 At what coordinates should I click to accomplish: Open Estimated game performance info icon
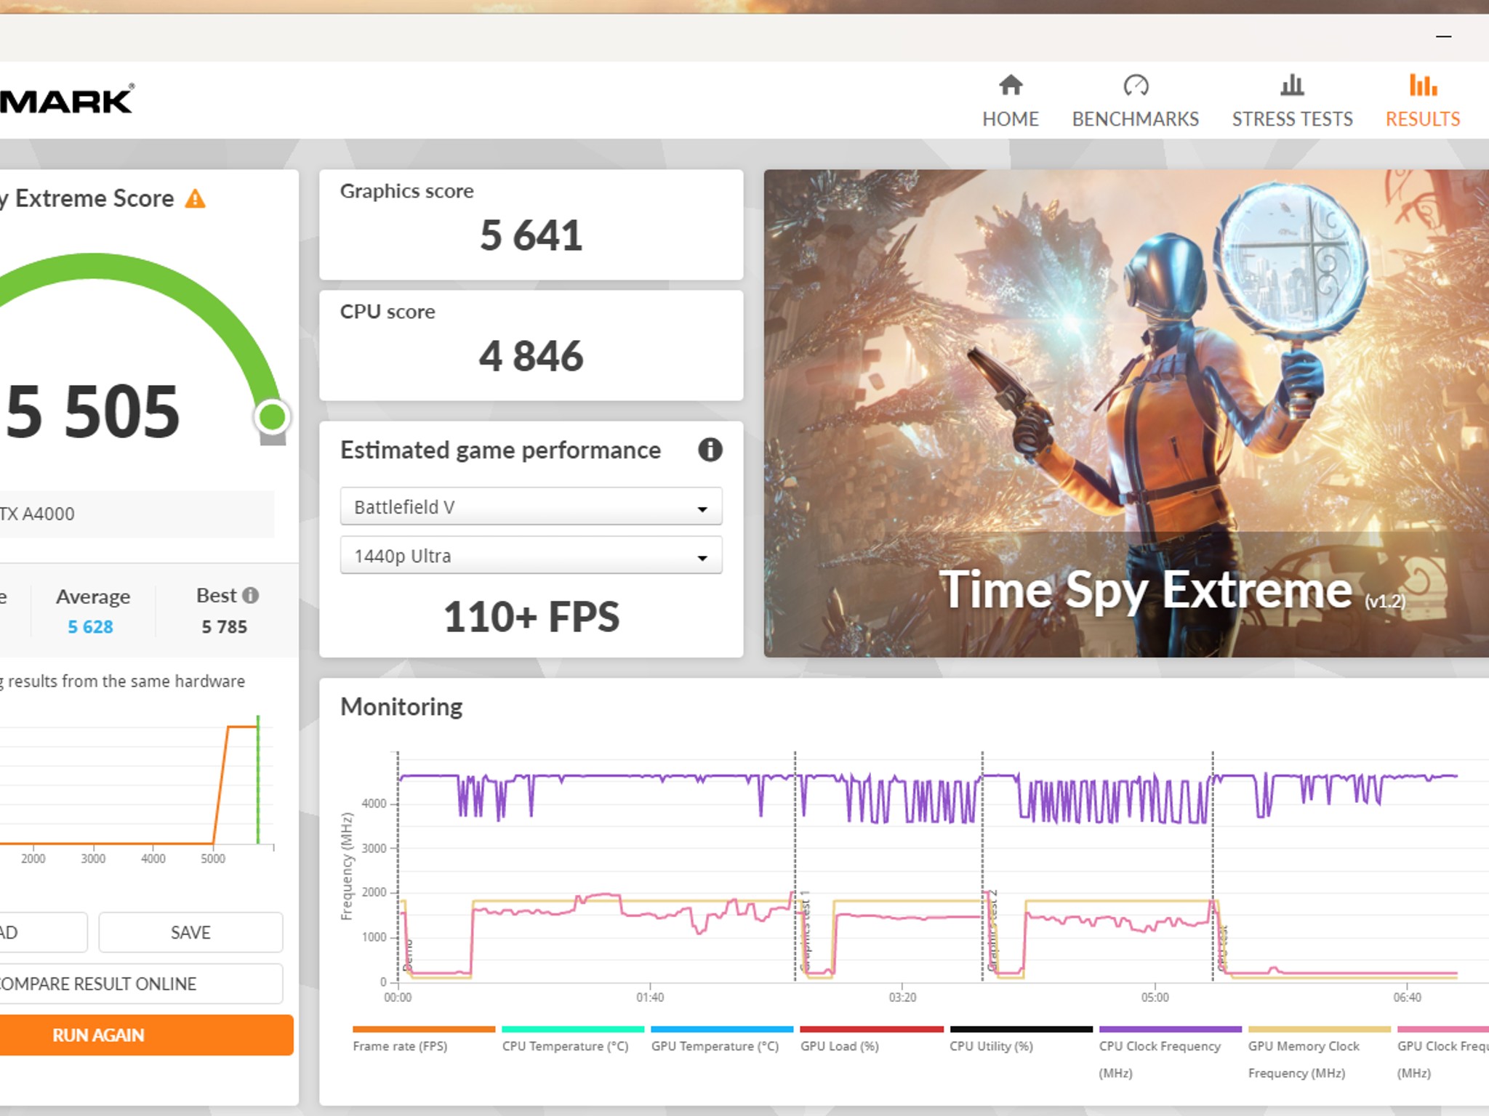pos(710,450)
